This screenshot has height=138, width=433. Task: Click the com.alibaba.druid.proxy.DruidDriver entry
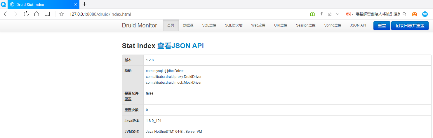[174, 77]
